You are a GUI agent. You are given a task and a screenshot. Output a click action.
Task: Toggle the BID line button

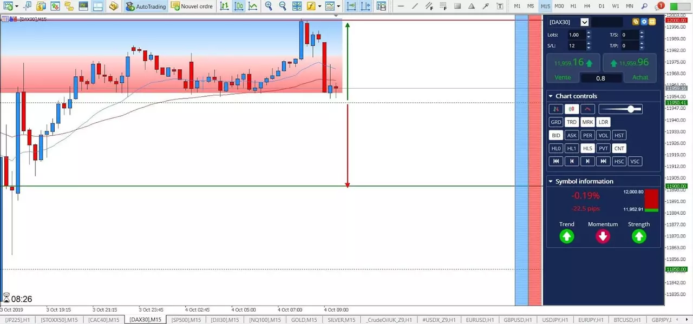[x=556, y=135]
